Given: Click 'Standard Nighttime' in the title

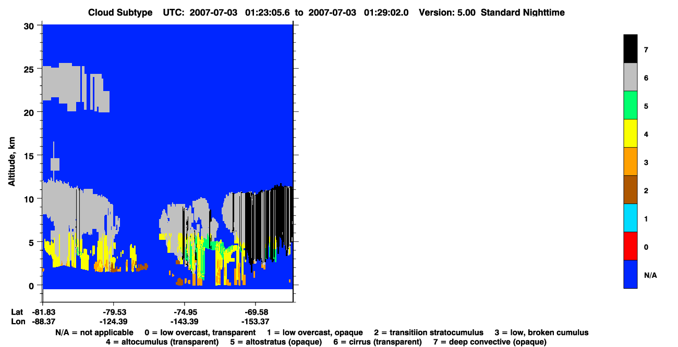Looking at the screenshot, I should [x=523, y=12].
